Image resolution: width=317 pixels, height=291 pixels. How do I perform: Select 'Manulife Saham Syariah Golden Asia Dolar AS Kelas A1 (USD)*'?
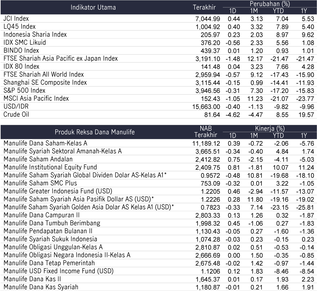click(x=89, y=207)
